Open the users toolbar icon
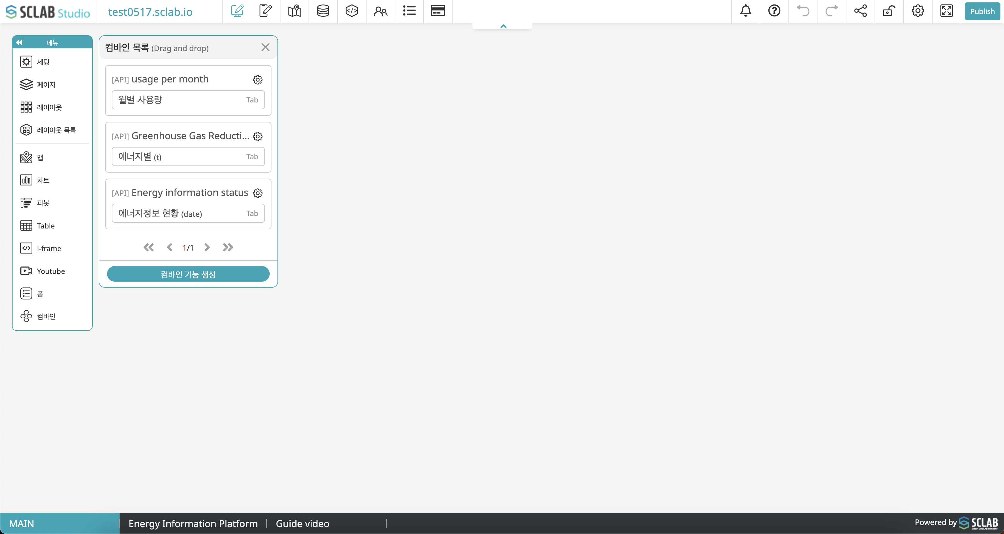Image resolution: width=1004 pixels, height=534 pixels. (380, 11)
